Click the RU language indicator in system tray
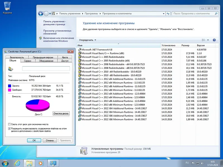 [x=187, y=163]
